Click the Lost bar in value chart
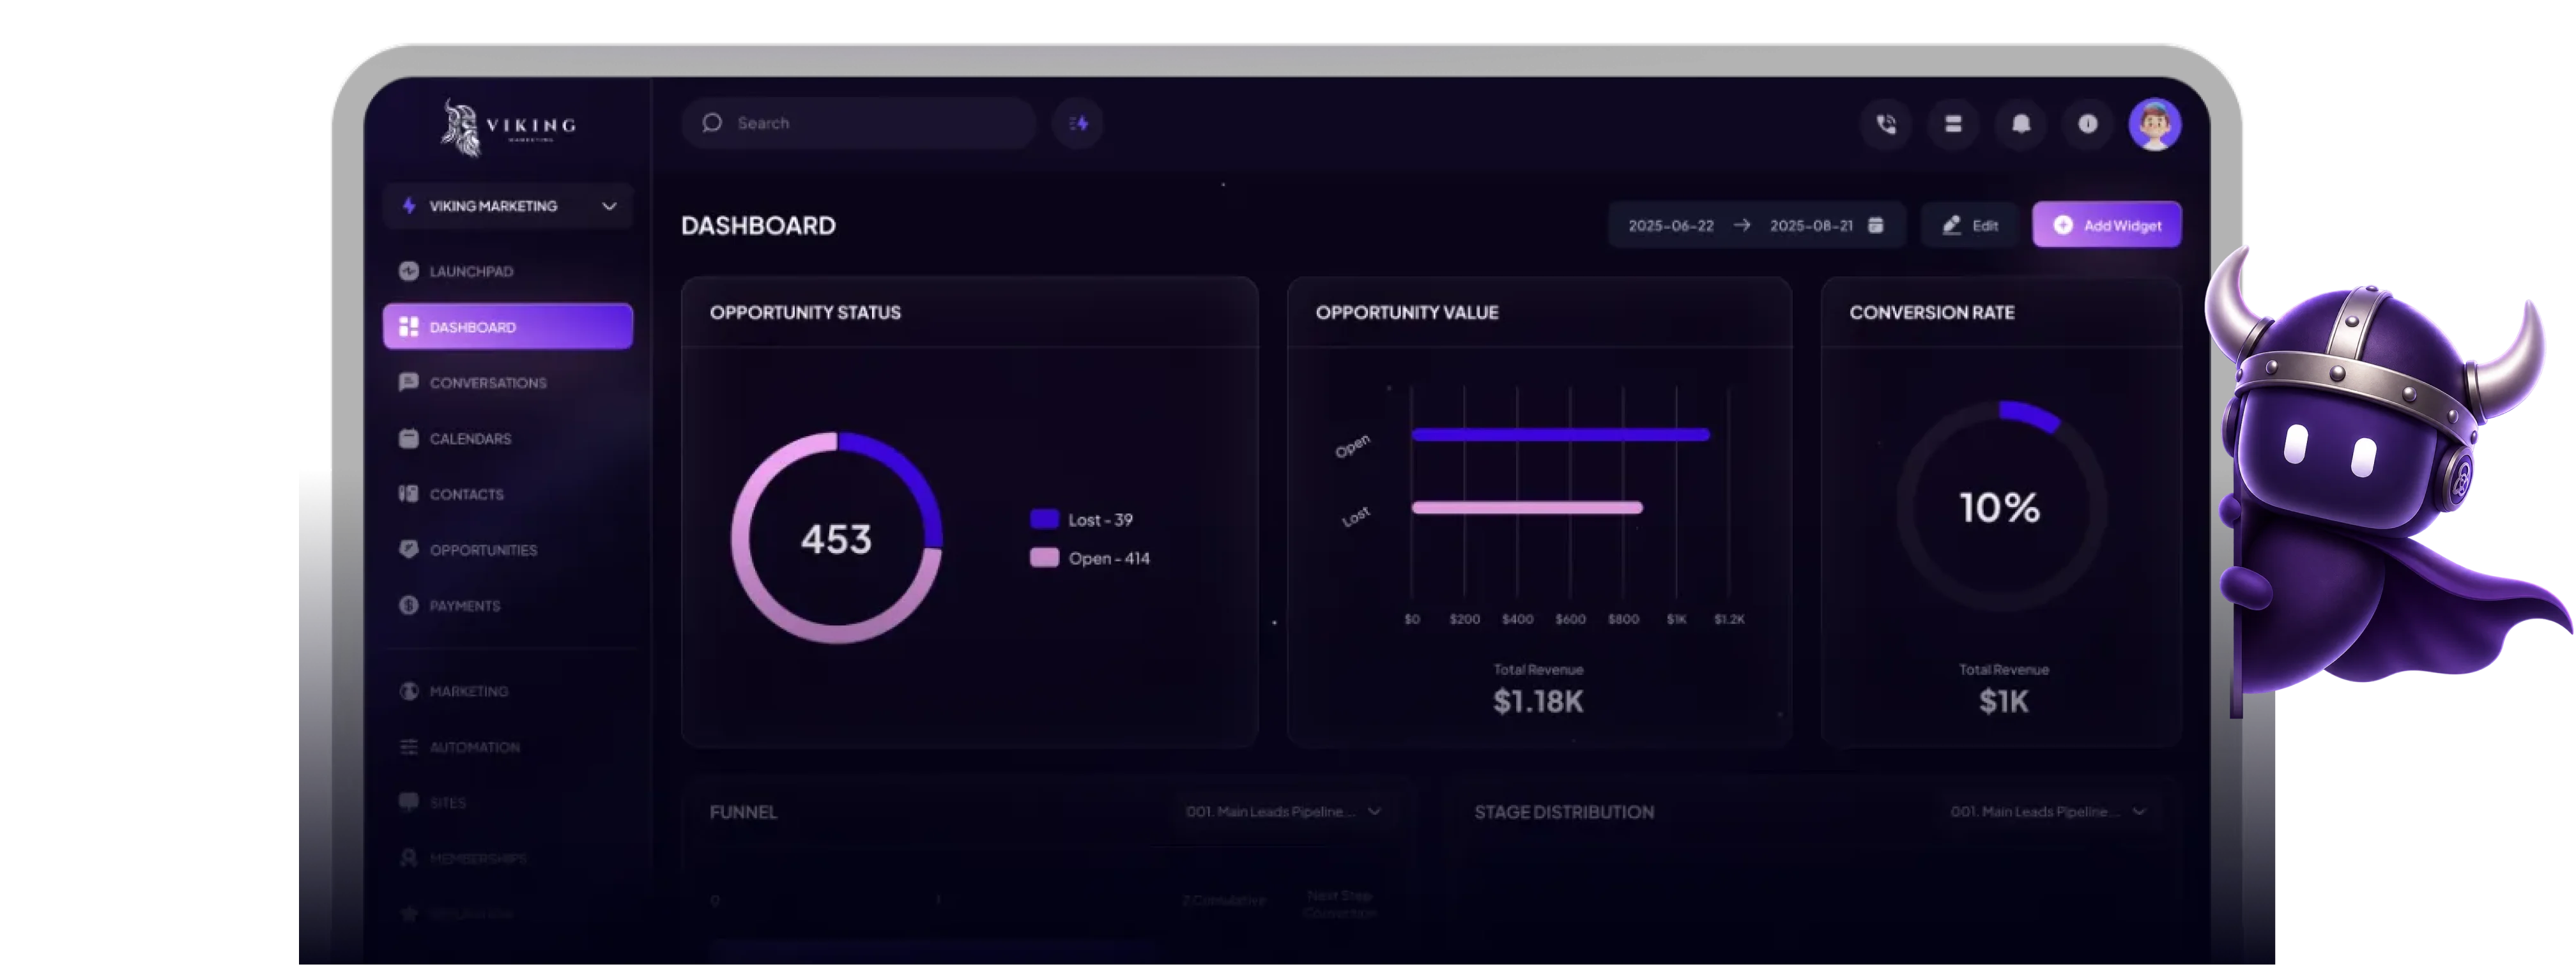 click(x=1527, y=508)
